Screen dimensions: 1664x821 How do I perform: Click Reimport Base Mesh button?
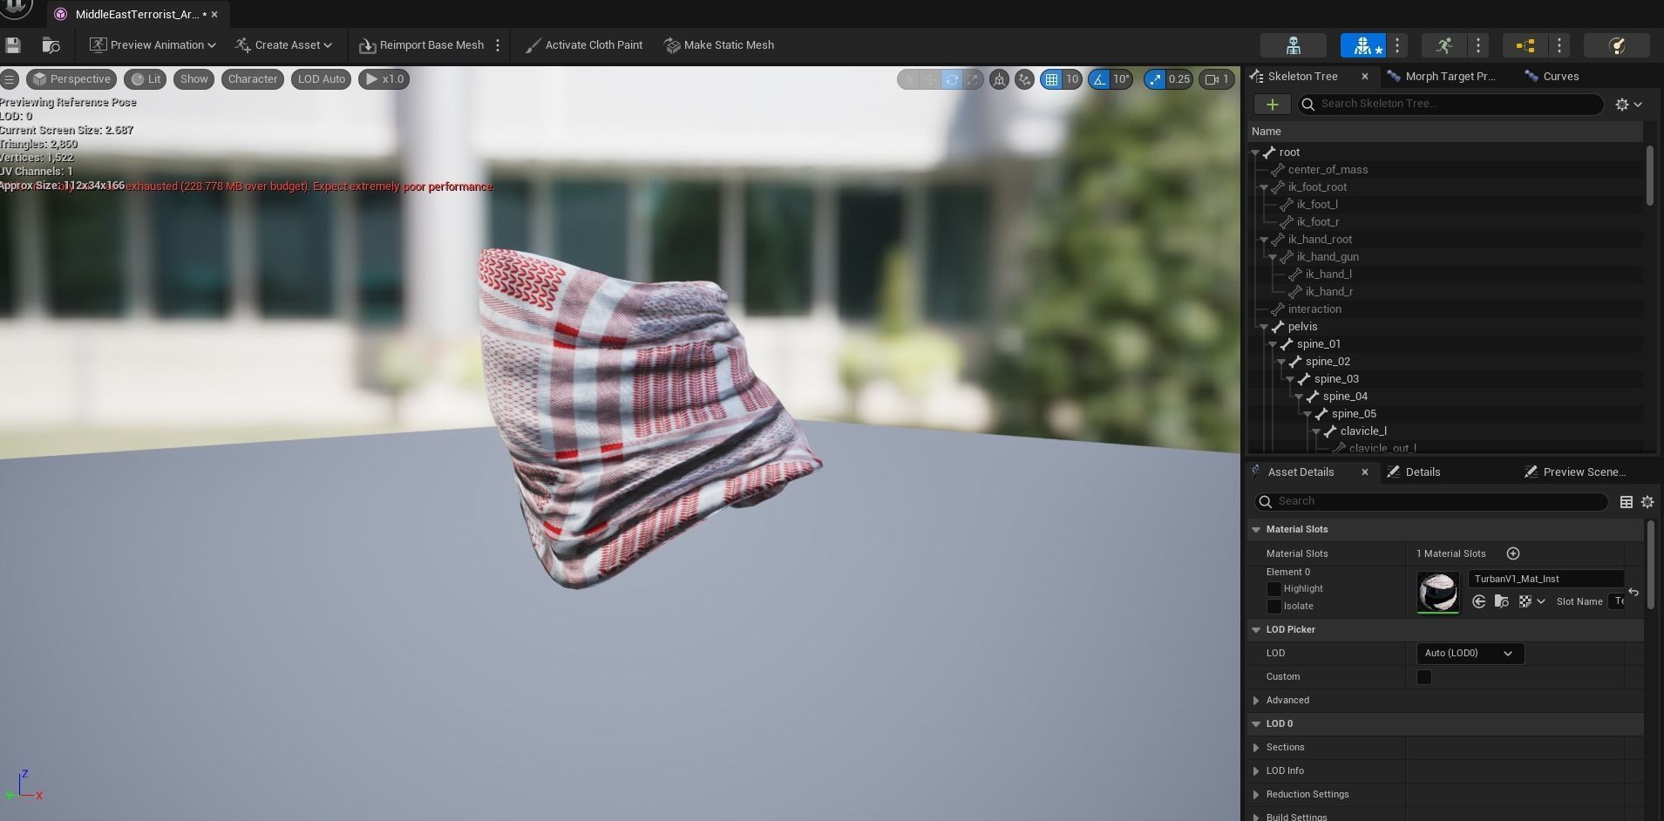(x=422, y=45)
